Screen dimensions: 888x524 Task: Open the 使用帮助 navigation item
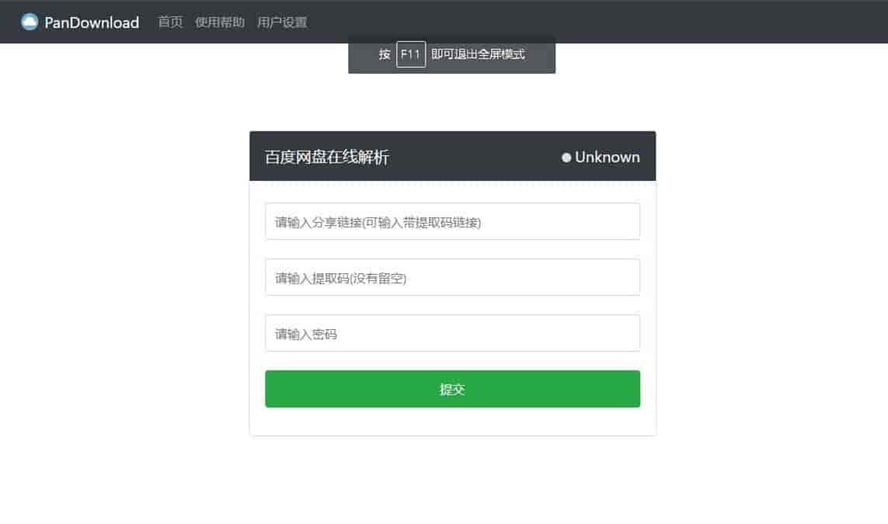(220, 22)
